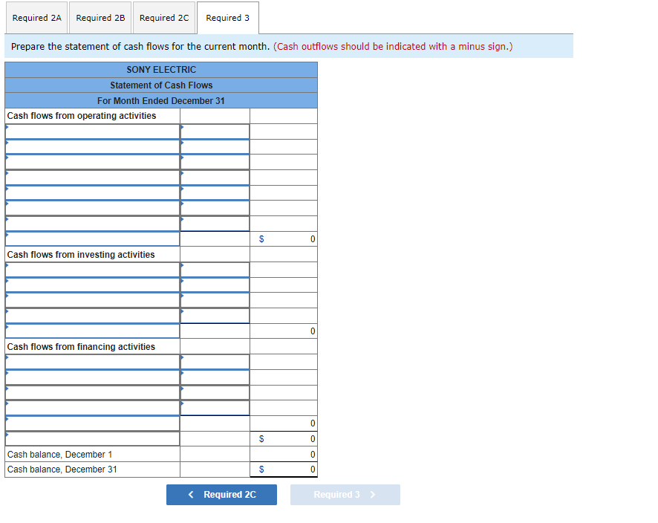This screenshot has width=658, height=523.
Task: Click the investing activities total 0 cell
Action: tap(284, 331)
